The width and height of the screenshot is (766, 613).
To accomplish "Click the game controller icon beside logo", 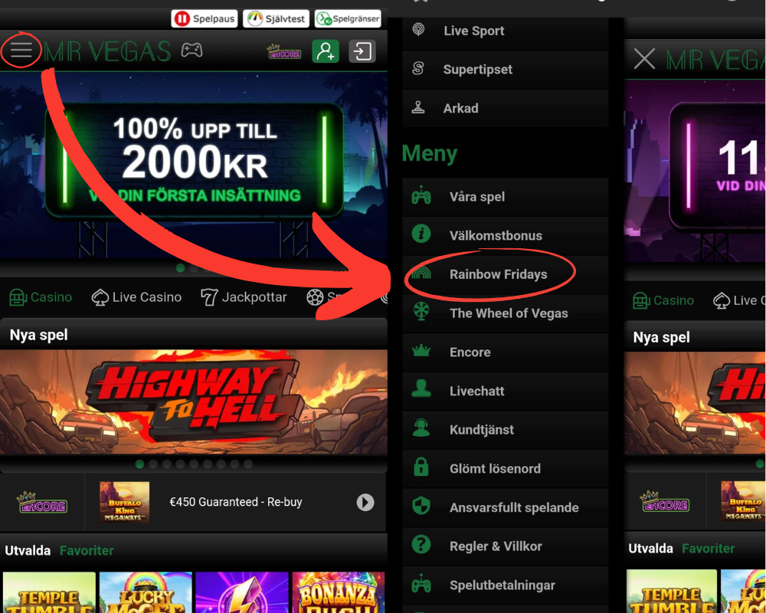I will click(x=191, y=51).
